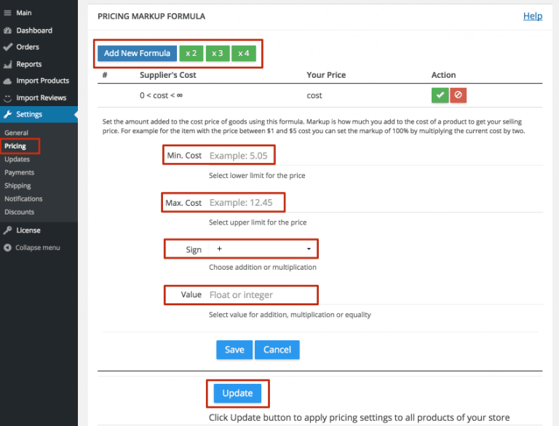Click the 'cost' value under Your Price
This screenshot has height=426, width=559.
tap(314, 95)
